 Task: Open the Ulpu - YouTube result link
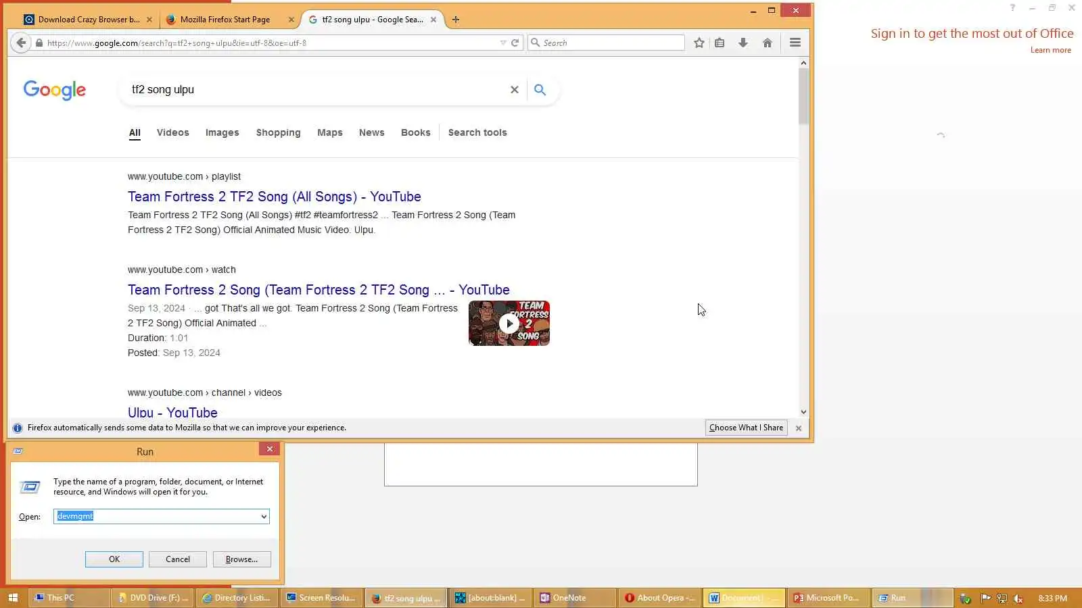[172, 412]
